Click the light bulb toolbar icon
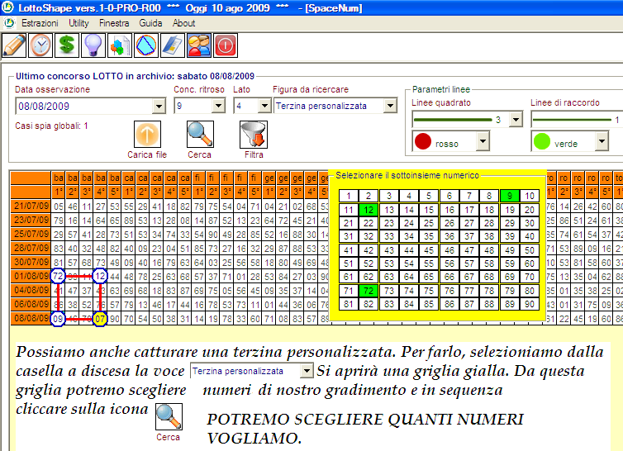This screenshot has width=623, height=451. coord(93,45)
